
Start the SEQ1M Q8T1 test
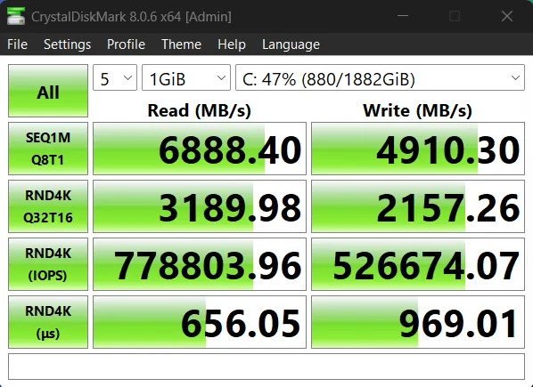(48, 149)
